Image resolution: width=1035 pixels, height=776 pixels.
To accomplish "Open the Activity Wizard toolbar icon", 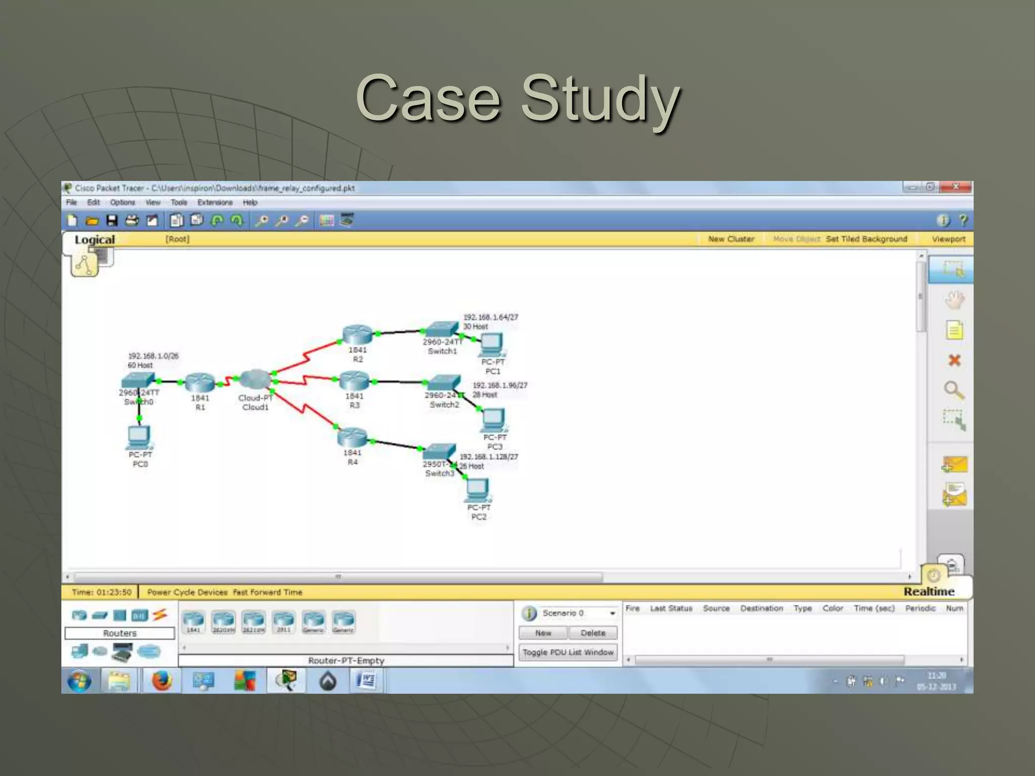I will pos(152,220).
